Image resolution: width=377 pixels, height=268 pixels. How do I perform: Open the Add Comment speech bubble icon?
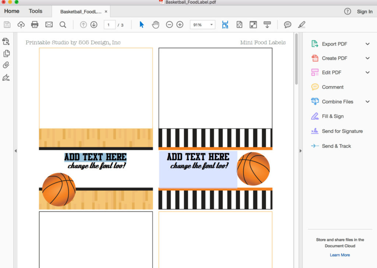(287, 25)
